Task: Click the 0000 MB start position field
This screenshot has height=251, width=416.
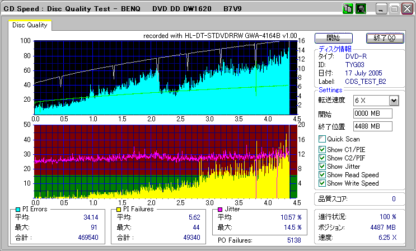Action: coord(372,113)
